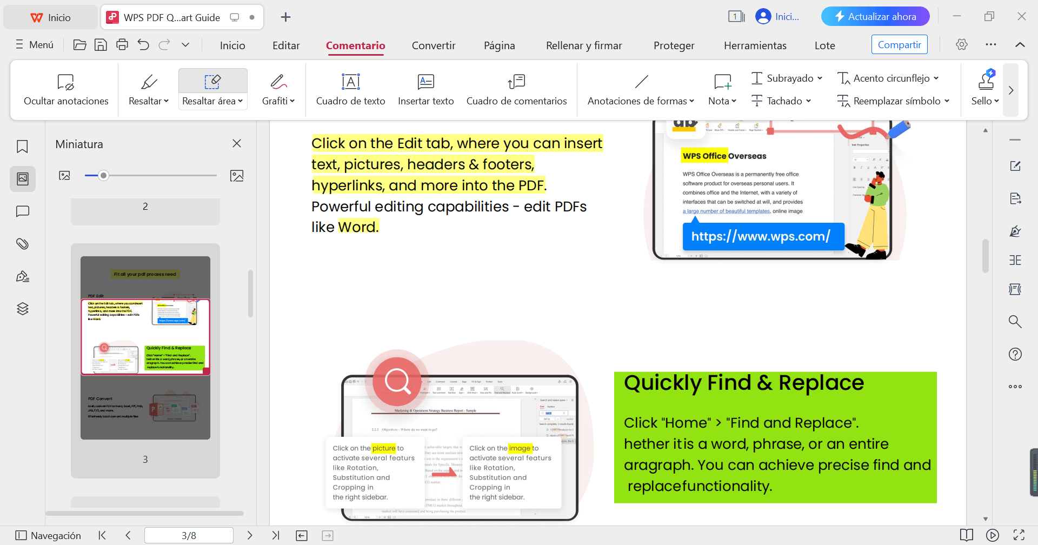
Task: Select the Grafiti drawing tool
Action: point(278,89)
